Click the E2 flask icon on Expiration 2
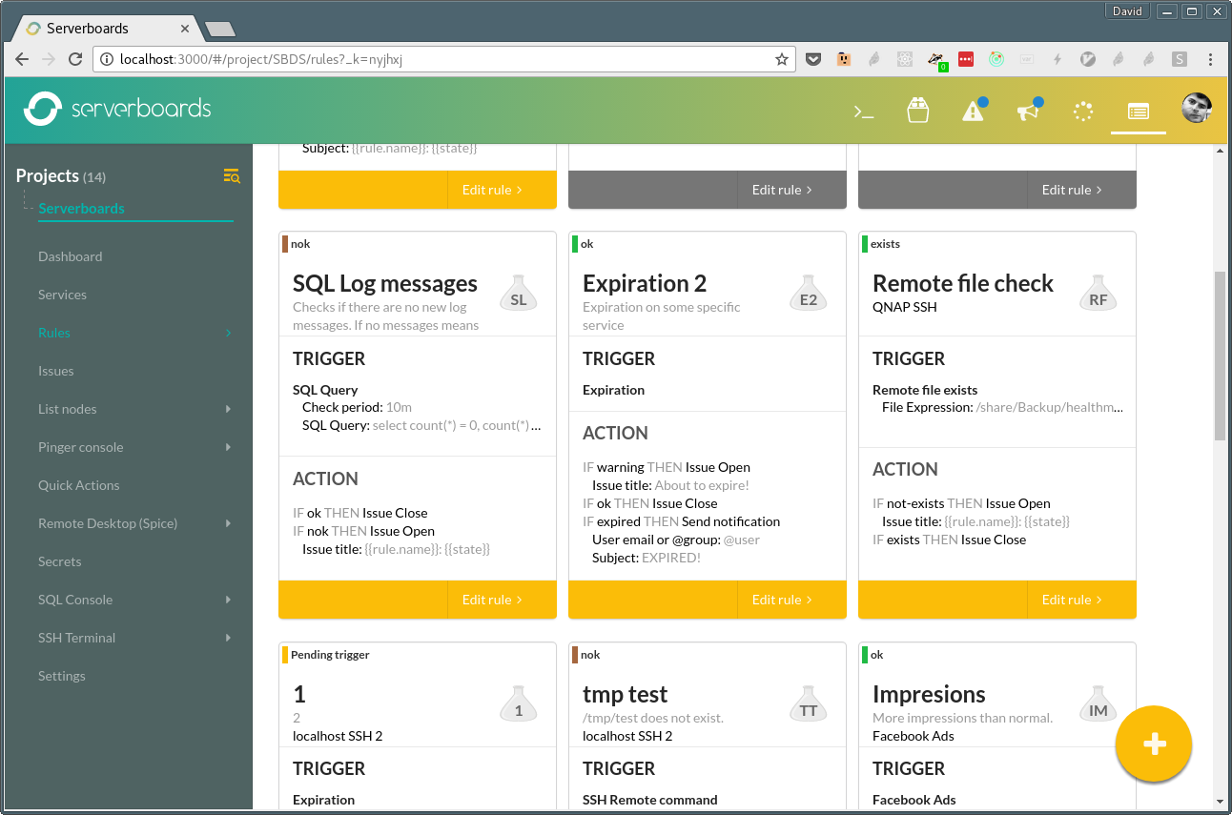 809,295
